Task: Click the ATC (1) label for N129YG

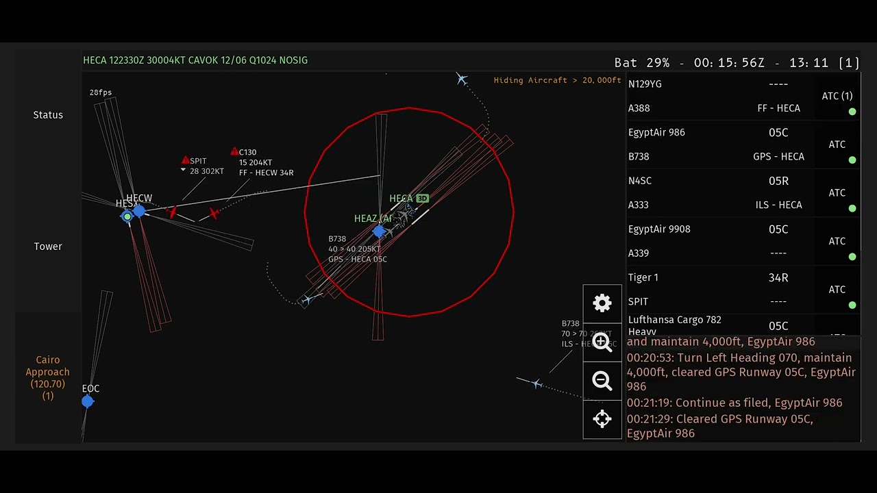Action: click(x=837, y=96)
